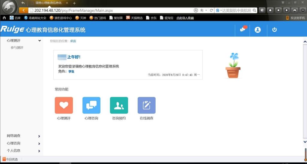Open the 心理测评 heart icon
Screen dimensions: 307x164
(x=64, y=105)
